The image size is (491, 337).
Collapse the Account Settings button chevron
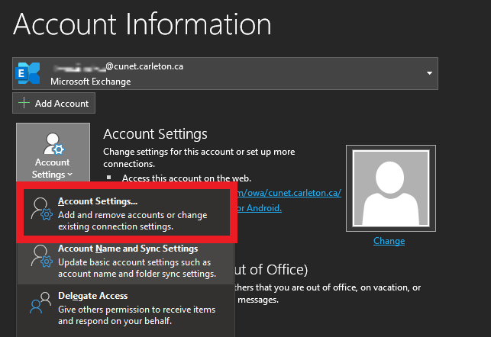pyautogui.click(x=69, y=175)
